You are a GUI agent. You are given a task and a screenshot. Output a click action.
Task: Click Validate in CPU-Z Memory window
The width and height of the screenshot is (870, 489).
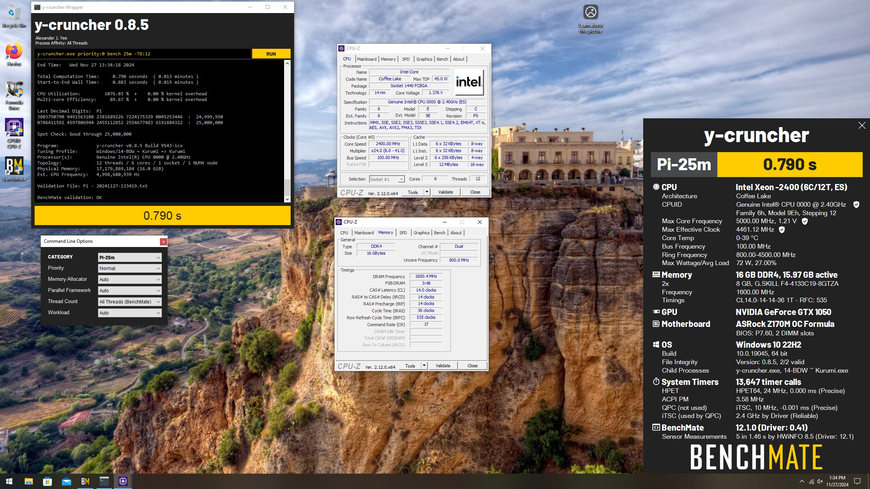click(443, 366)
